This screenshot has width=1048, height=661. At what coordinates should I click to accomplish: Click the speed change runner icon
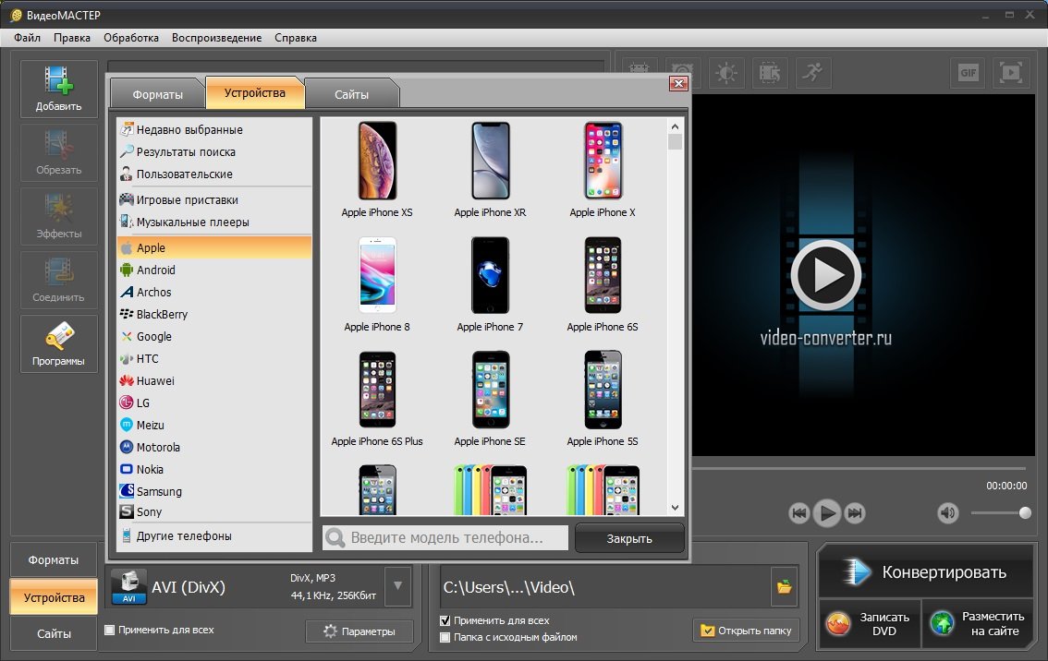coord(811,73)
